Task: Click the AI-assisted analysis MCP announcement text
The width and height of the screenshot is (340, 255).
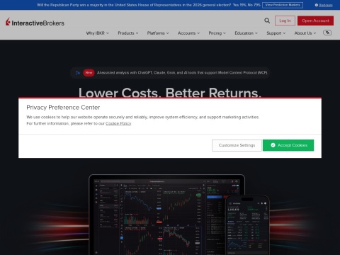Action: coord(182,72)
